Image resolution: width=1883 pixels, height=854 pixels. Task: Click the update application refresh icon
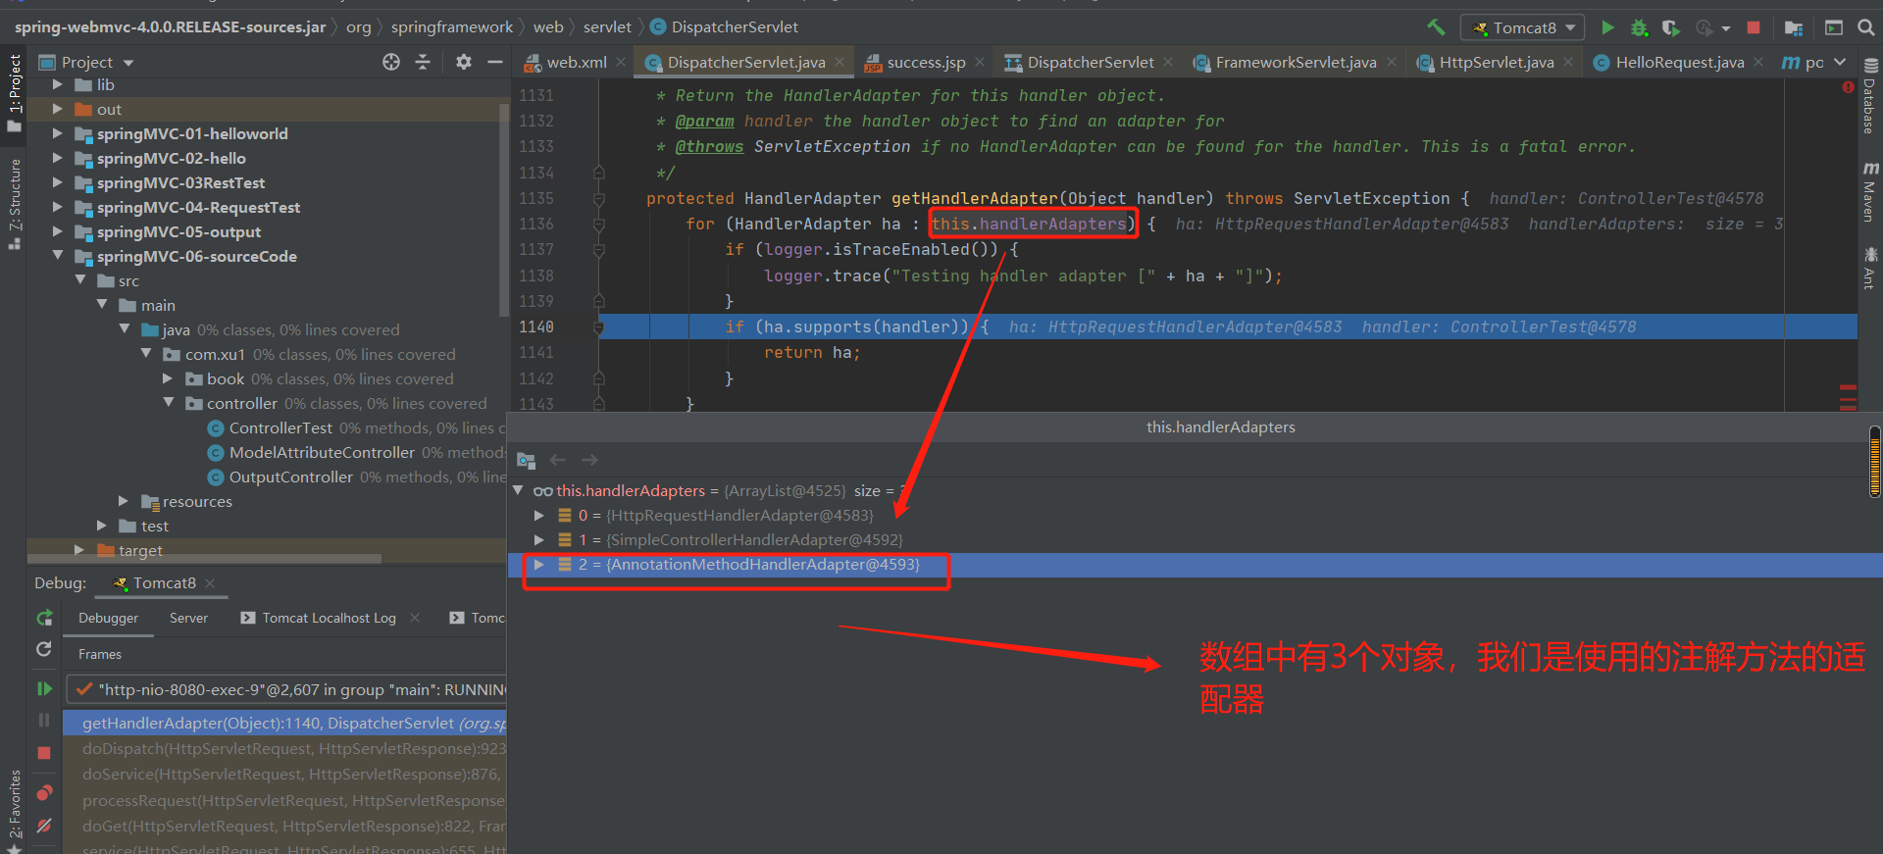coord(44,649)
